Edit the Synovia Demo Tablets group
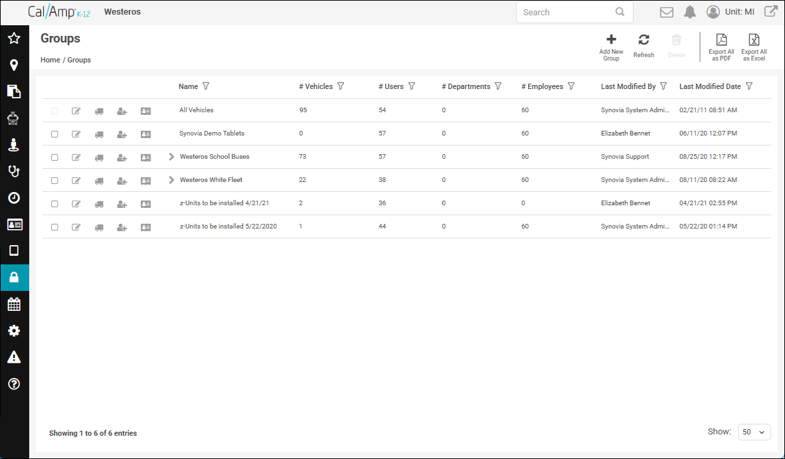Viewport: 785px width, 459px height. point(76,134)
